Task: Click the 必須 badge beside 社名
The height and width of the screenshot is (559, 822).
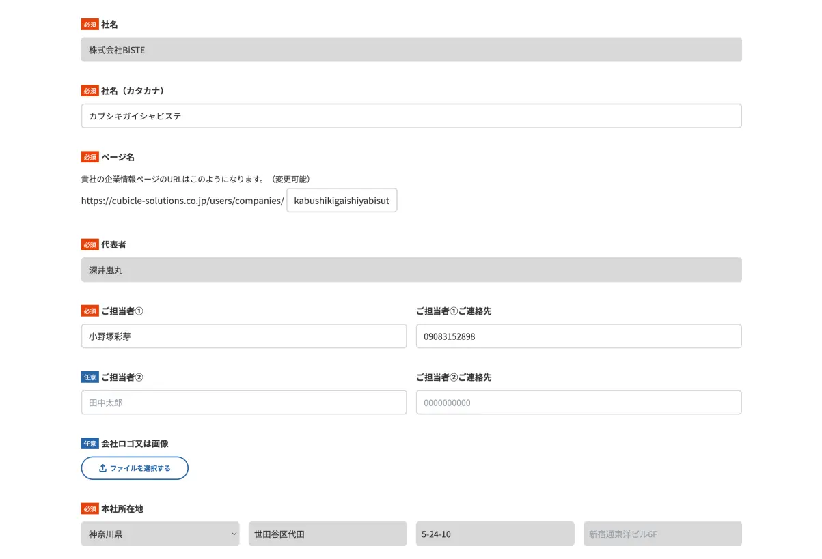Action: [90, 24]
